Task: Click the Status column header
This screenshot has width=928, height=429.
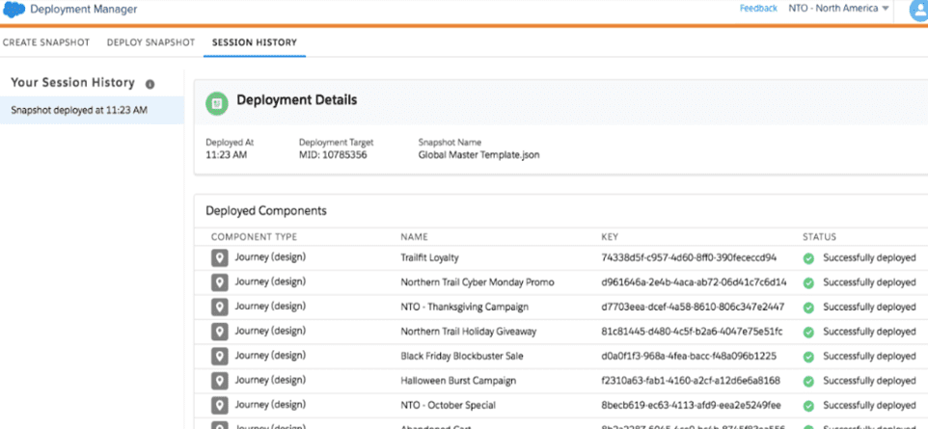Action: (x=819, y=236)
